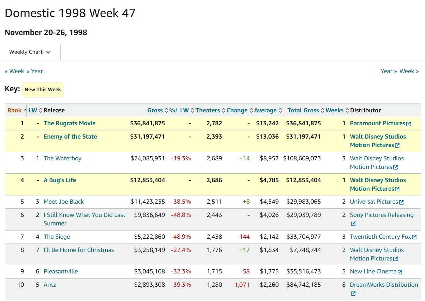Click the external link icon in The Waterboy row
This screenshot has height=301, width=425.
[x=395, y=168]
